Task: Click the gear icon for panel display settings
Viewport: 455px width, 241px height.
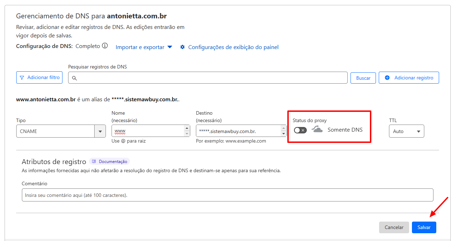Action: (x=182, y=47)
